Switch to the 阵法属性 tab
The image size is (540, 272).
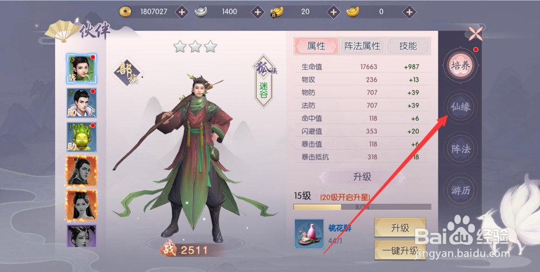pyautogui.click(x=362, y=46)
